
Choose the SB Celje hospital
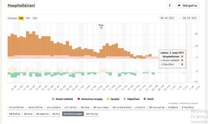pos(85,107)
